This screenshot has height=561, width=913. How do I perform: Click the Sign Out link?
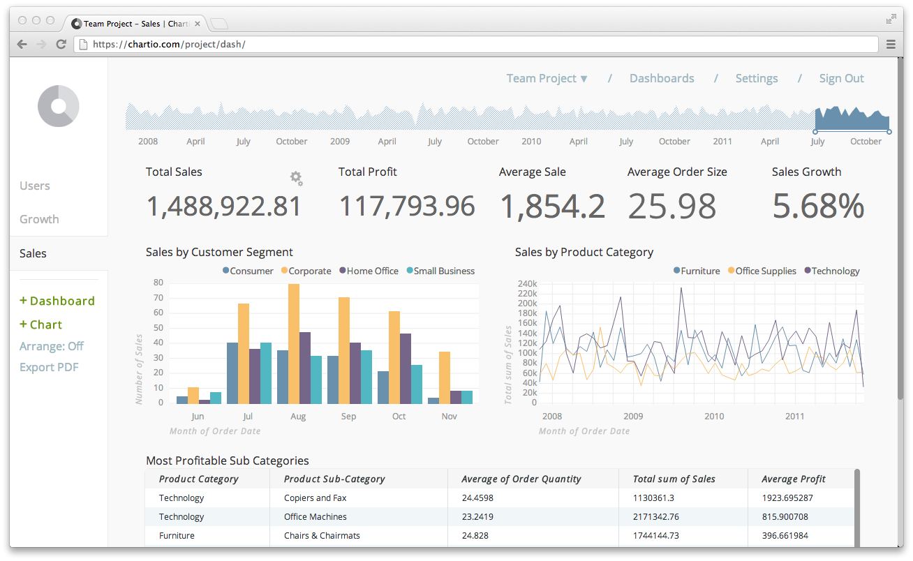842,78
